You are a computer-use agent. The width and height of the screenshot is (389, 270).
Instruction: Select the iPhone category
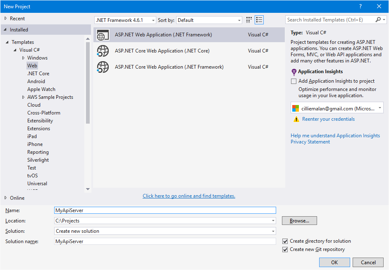click(35, 144)
